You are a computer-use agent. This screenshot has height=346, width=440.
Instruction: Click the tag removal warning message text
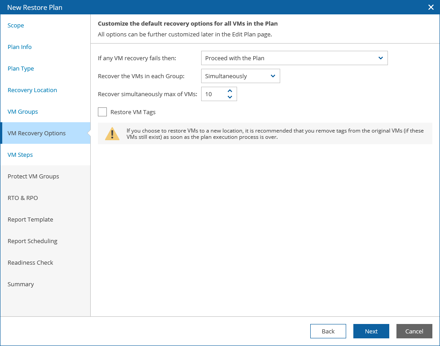(275, 134)
